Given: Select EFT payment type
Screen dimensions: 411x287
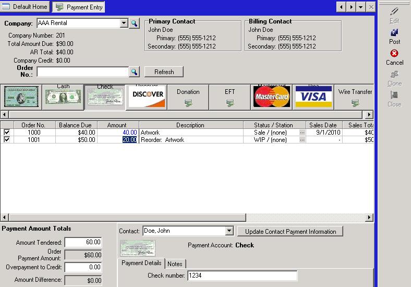Looking at the screenshot, I should pyautogui.click(x=230, y=97).
